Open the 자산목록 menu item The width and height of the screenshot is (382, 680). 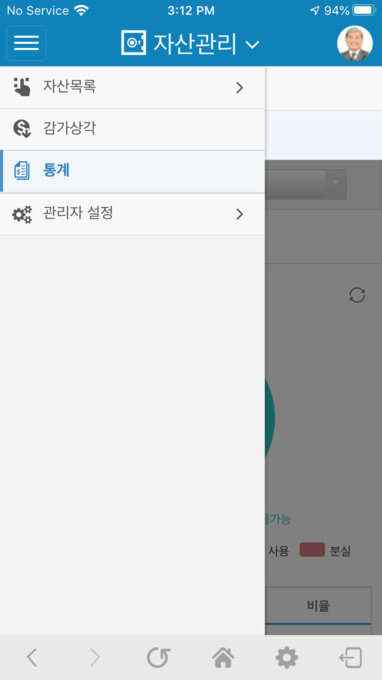(x=132, y=88)
